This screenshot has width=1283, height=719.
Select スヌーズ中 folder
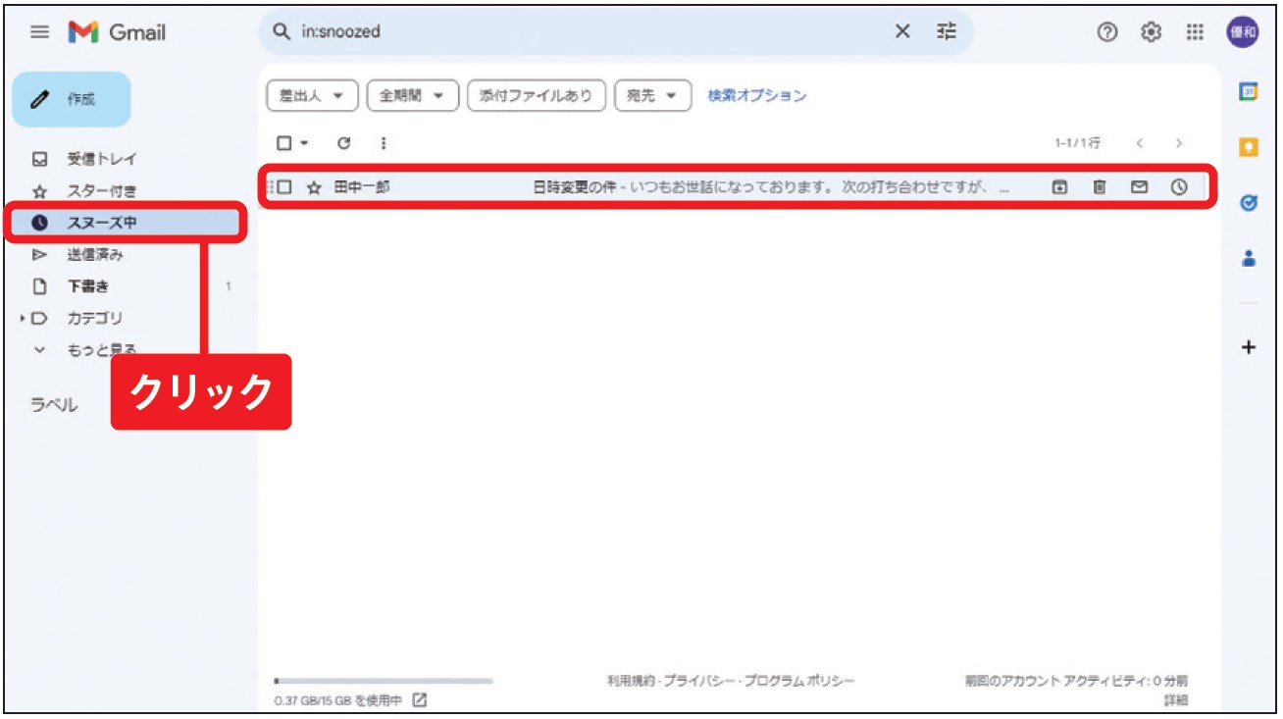click(126, 223)
